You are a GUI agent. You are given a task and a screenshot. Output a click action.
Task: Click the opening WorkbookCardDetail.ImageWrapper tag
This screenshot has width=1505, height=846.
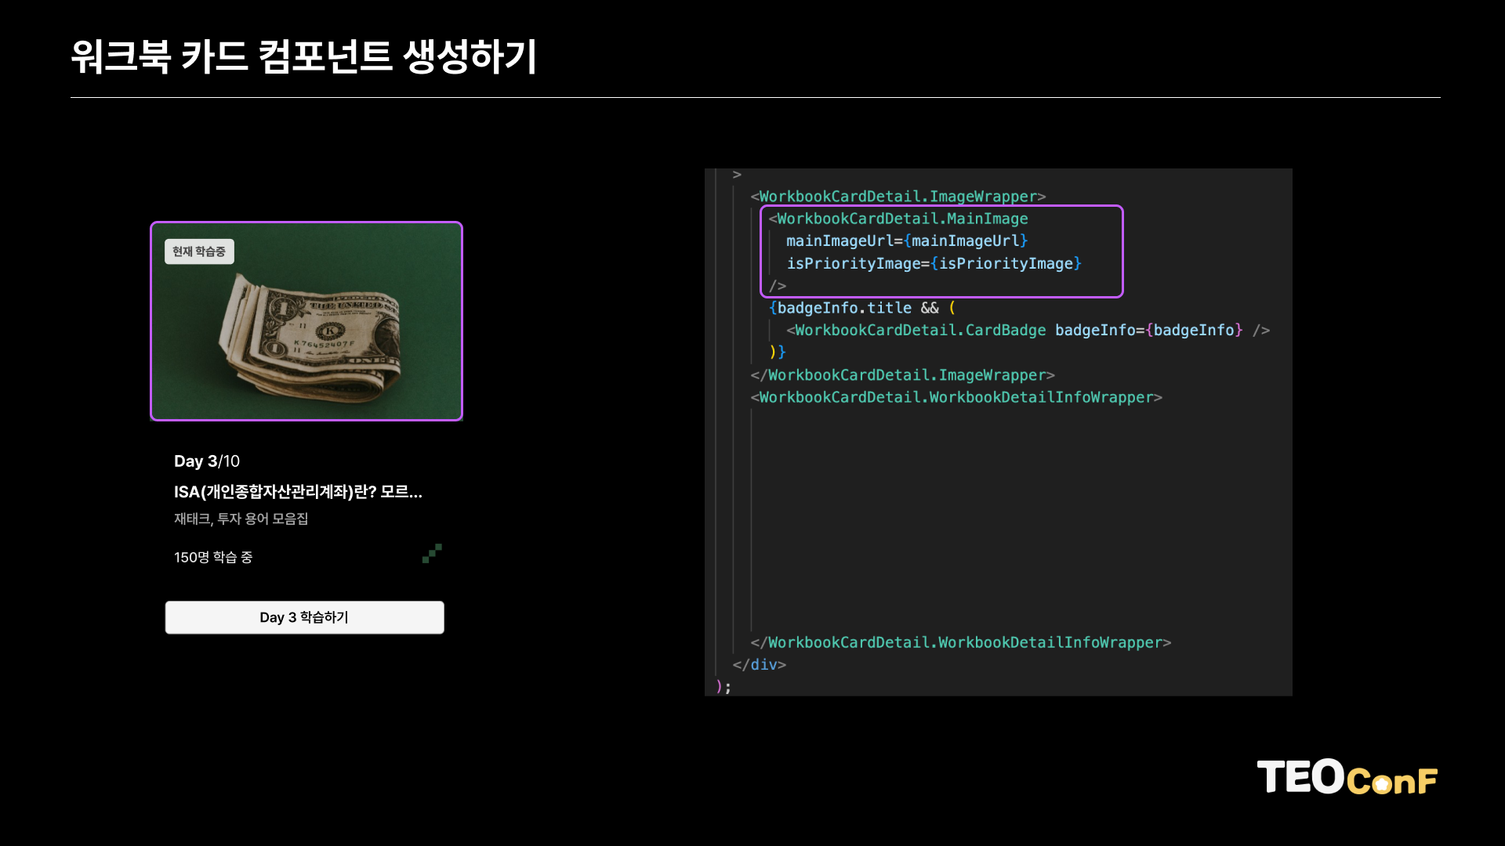(x=898, y=197)
